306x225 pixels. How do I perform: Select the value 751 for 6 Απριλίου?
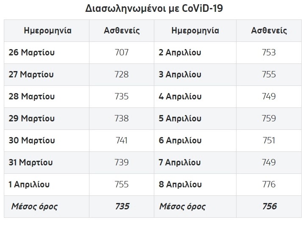tap(269, 140)
